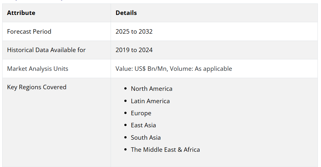
Task: Click Europe in the regions list
Action: click(x=141, y=113)
